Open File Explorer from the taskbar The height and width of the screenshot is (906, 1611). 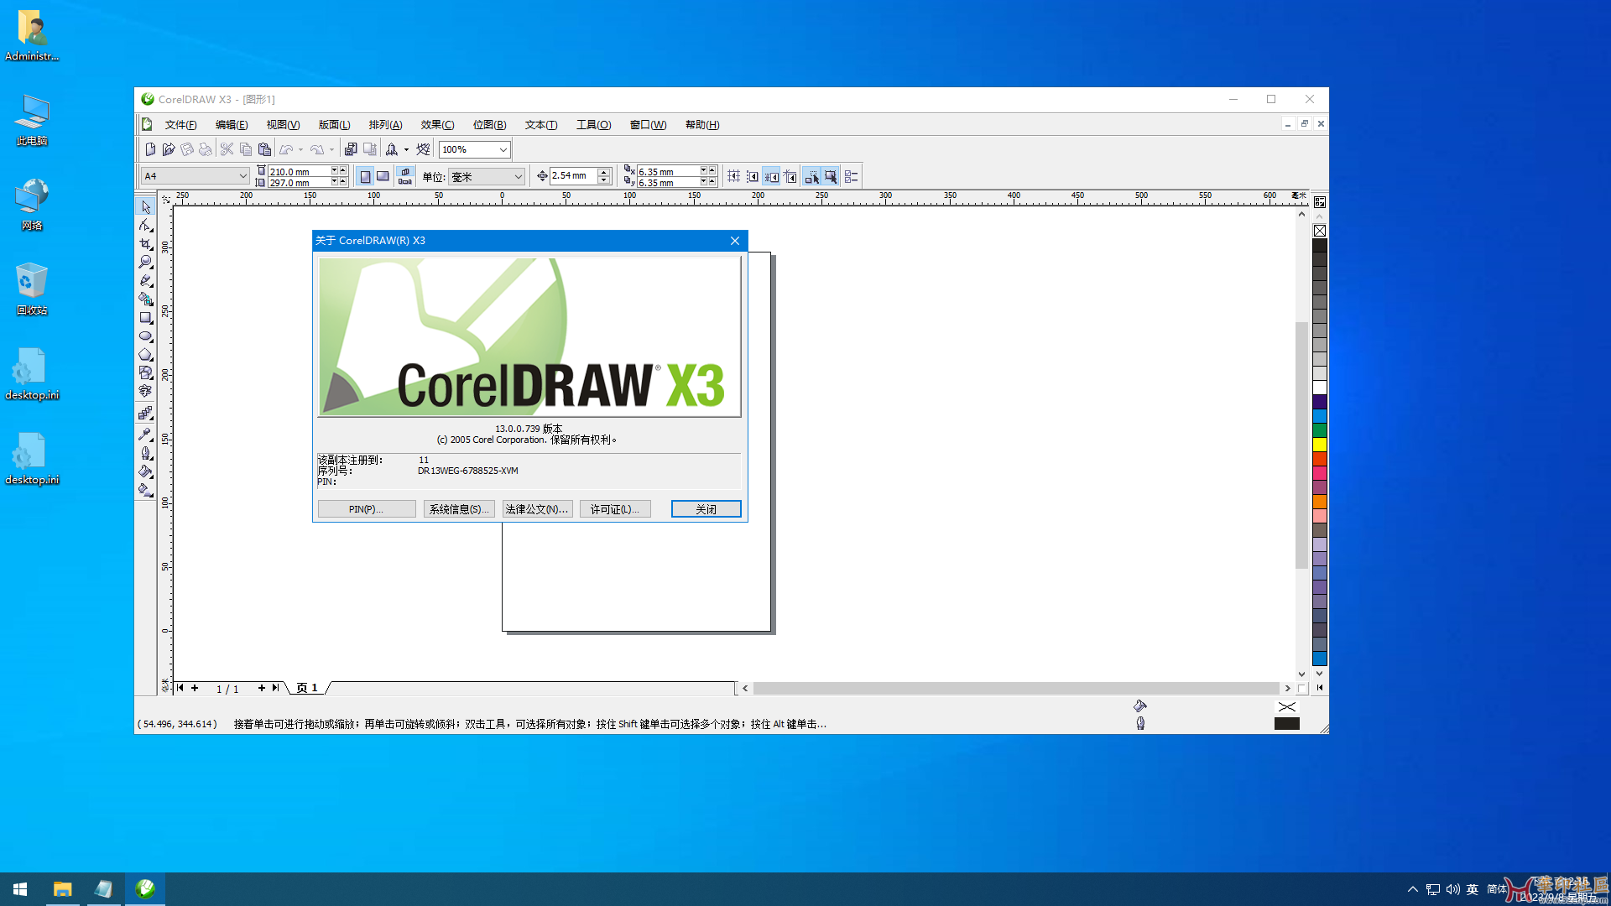(62, 889)
